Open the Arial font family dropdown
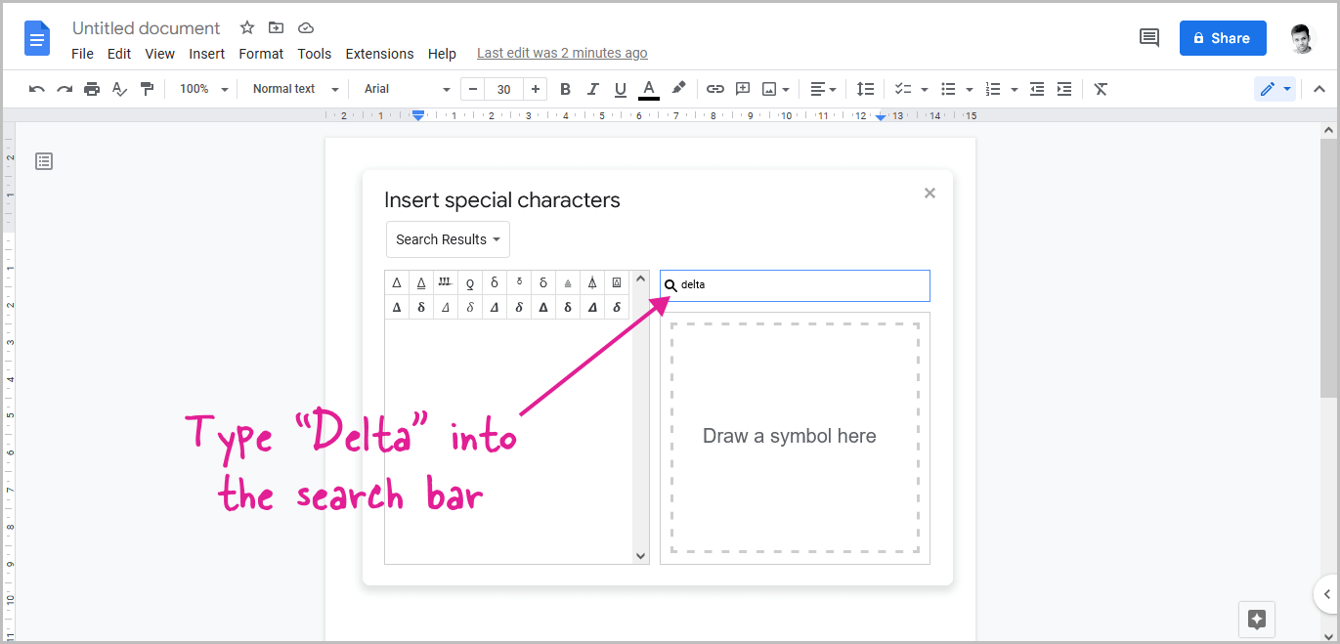 pyautogui.click(x=404, y=88)
